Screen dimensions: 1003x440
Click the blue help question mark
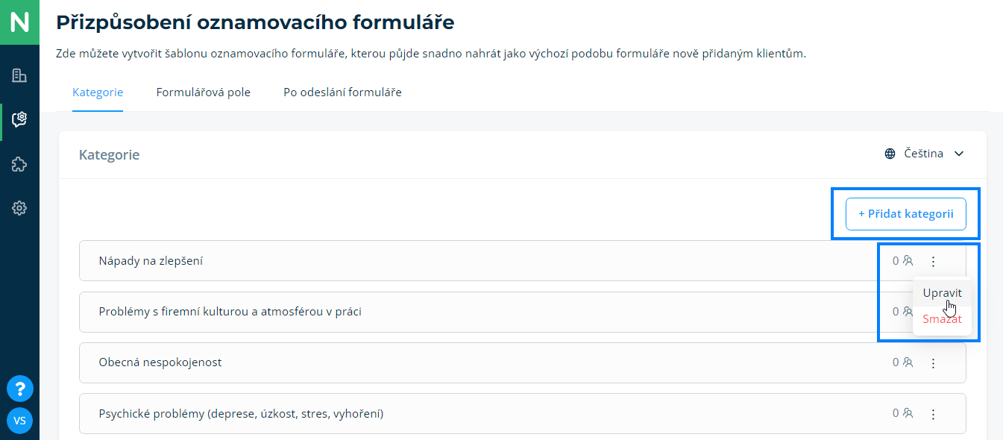(x=19, y=389)
